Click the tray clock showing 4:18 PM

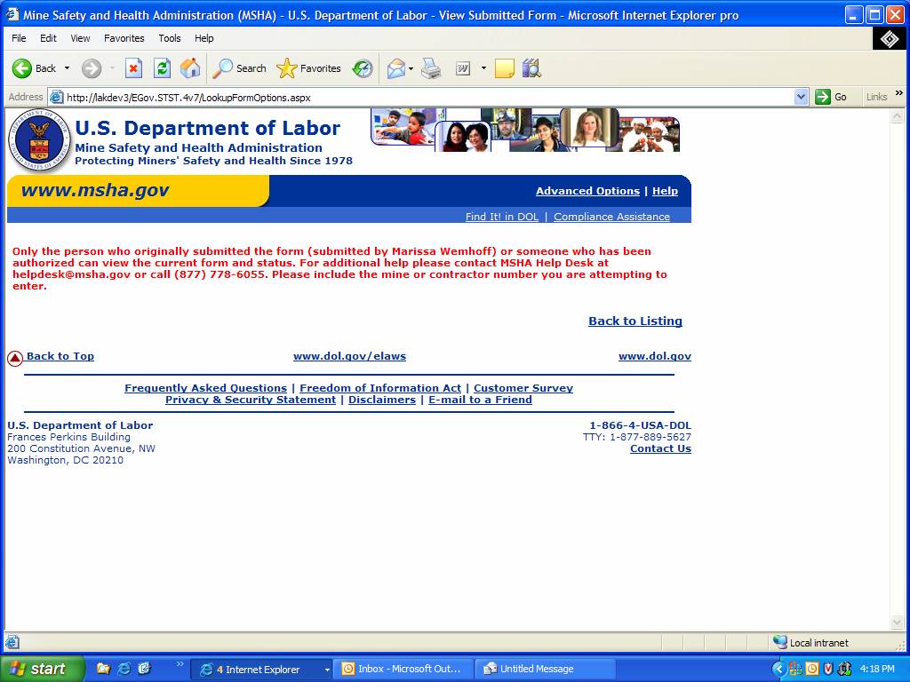tap(877, 669)
